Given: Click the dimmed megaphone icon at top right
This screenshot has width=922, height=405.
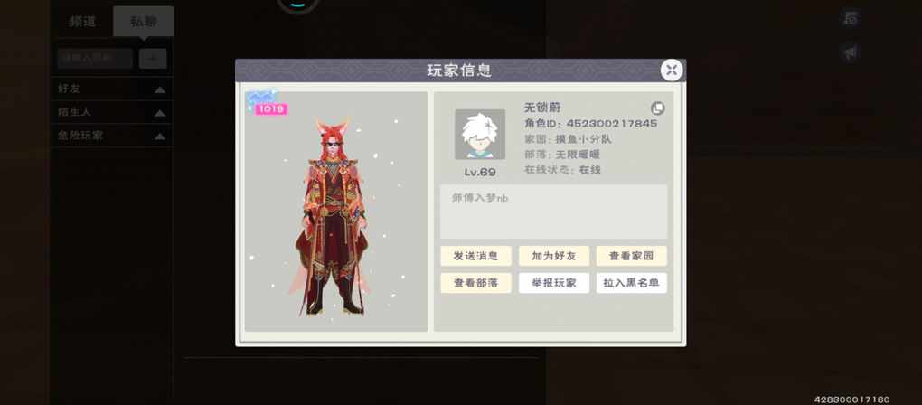Looking at the screenshot, I should (851, 52).
